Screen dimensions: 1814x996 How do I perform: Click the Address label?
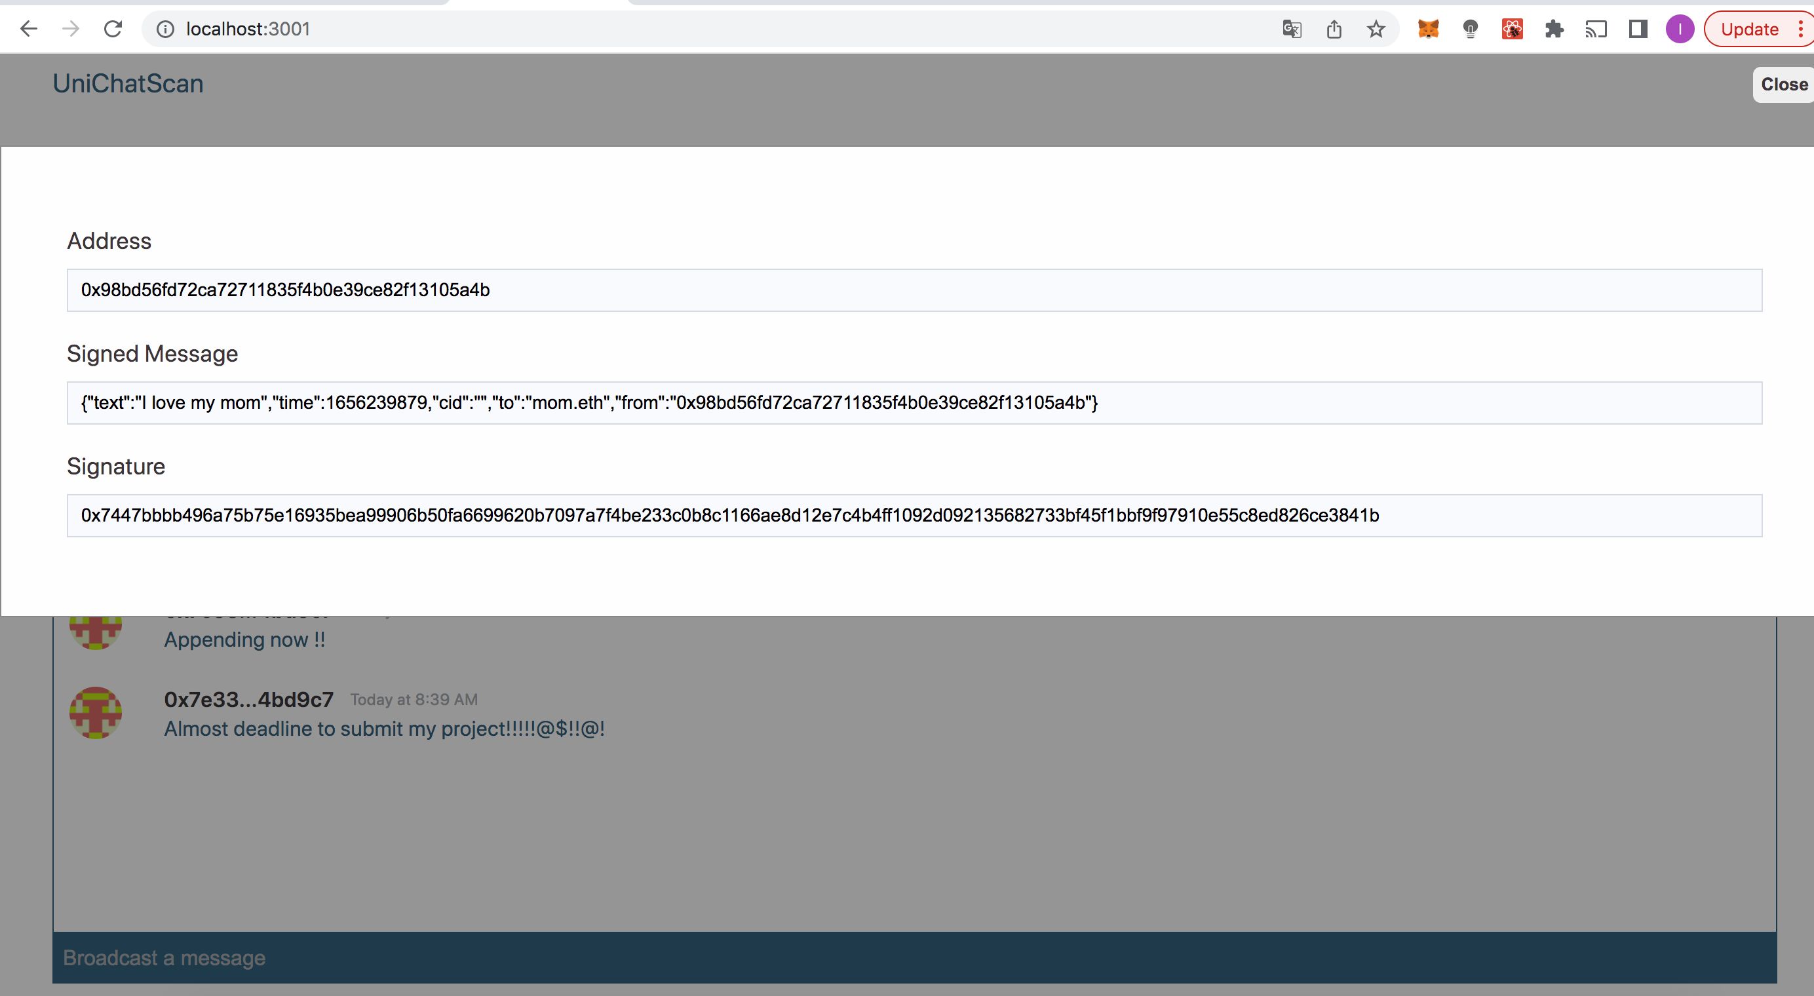(109, 240)
